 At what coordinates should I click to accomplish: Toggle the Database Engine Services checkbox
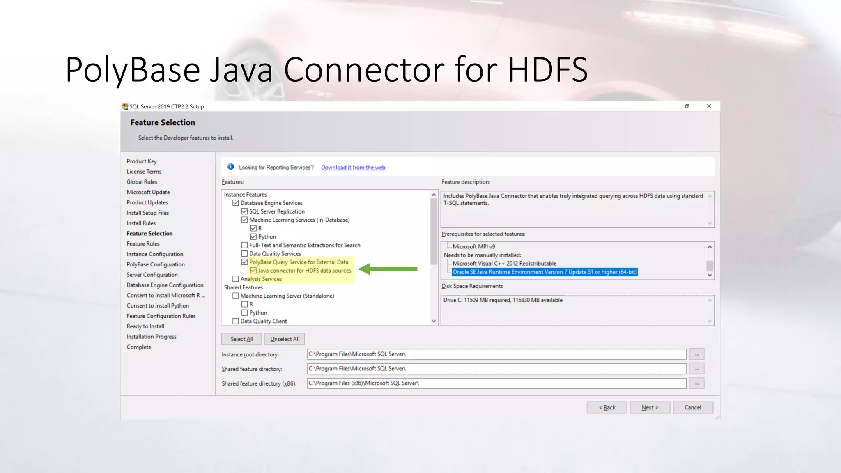[x=236, y=203]
